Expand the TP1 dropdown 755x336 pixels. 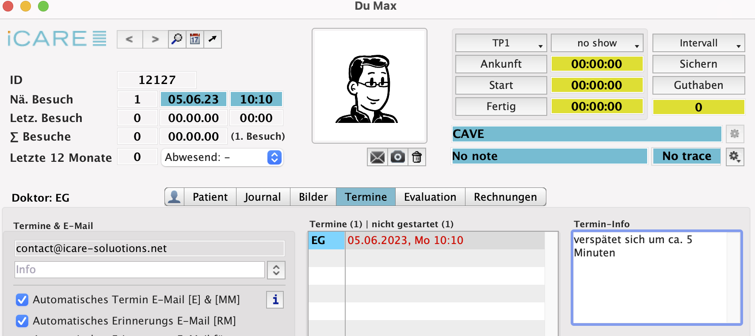(501, 43)
